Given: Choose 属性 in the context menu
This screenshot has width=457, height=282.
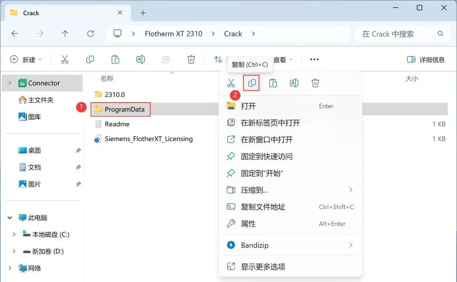Looking at the screenshot, I should [x=290, y=224].
